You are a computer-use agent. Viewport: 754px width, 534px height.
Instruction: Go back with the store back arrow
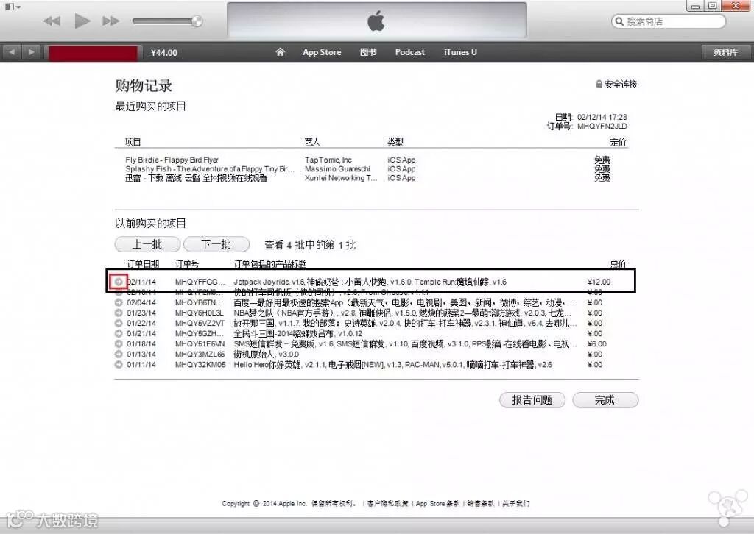point(12,52)
